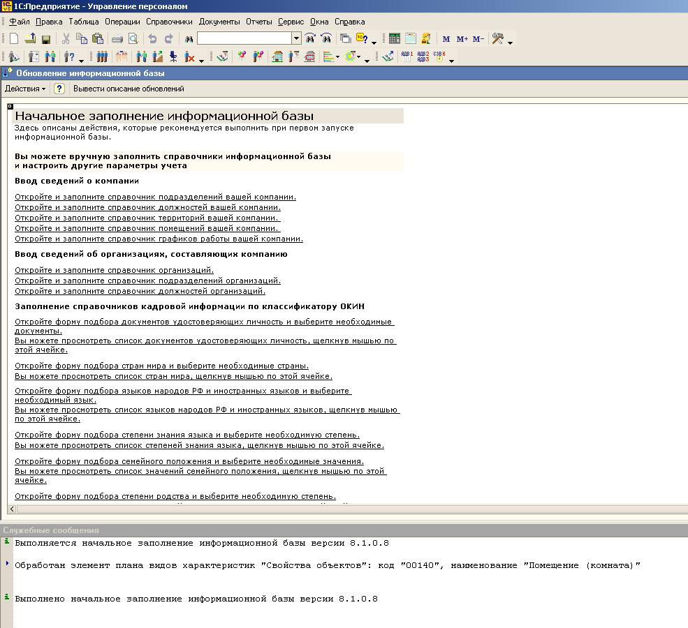Open the Calculator tool icon
This screenshot has height=628, width=688.
pyautogui.click(x=395, y=39)
